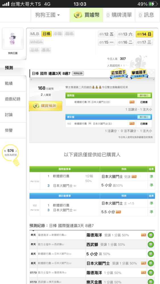Tap the orange 主推 tag in 國際盤 match
The image size is (160, 284).
tap(132, 102)
